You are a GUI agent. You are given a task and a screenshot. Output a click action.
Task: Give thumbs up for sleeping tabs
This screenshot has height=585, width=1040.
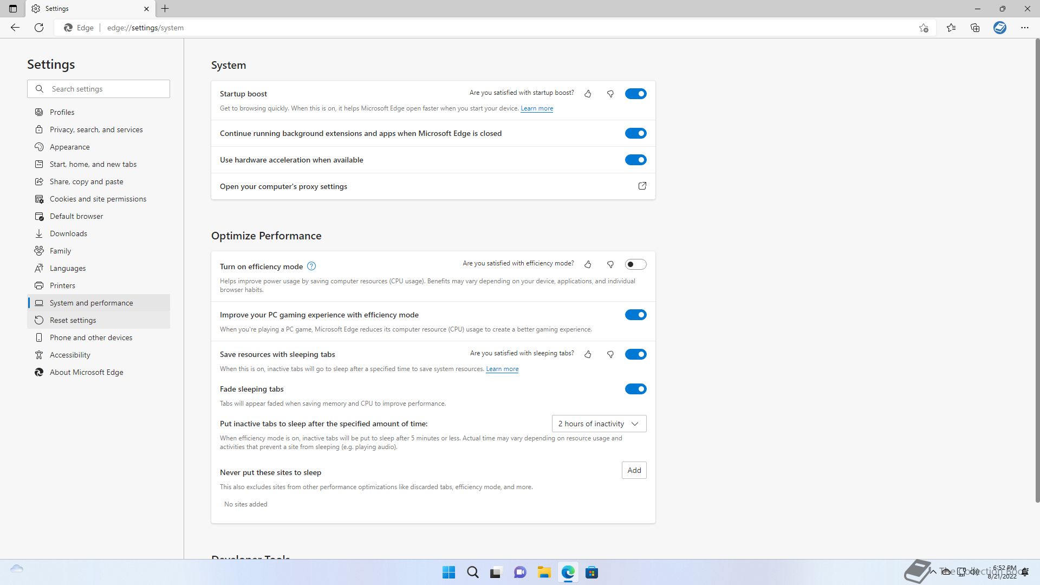pyautogui.click(x=588, y=354)
